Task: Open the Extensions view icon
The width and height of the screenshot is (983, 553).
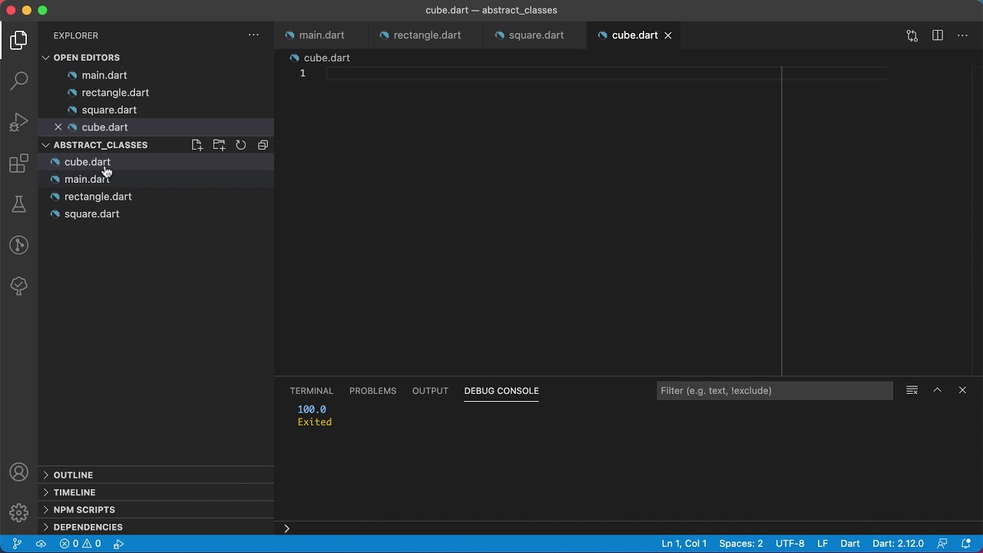Action: pyautogui.click(x=19, y=163)
